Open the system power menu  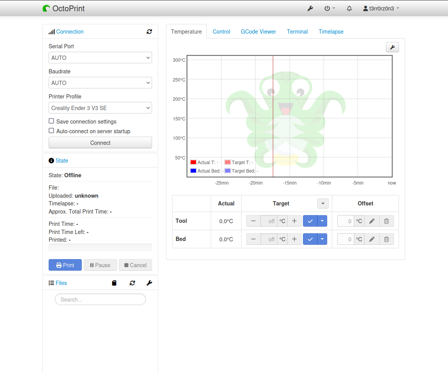[x=329, y=8]
